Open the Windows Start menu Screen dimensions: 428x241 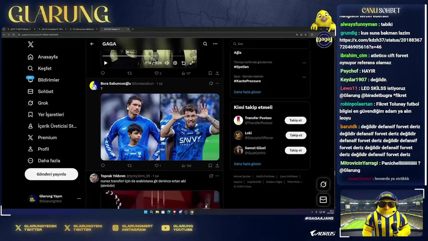click(145, 212)
